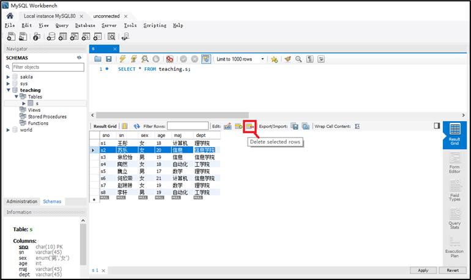Open a script file in query editor

pyautogui.click(x=98, y=59)
